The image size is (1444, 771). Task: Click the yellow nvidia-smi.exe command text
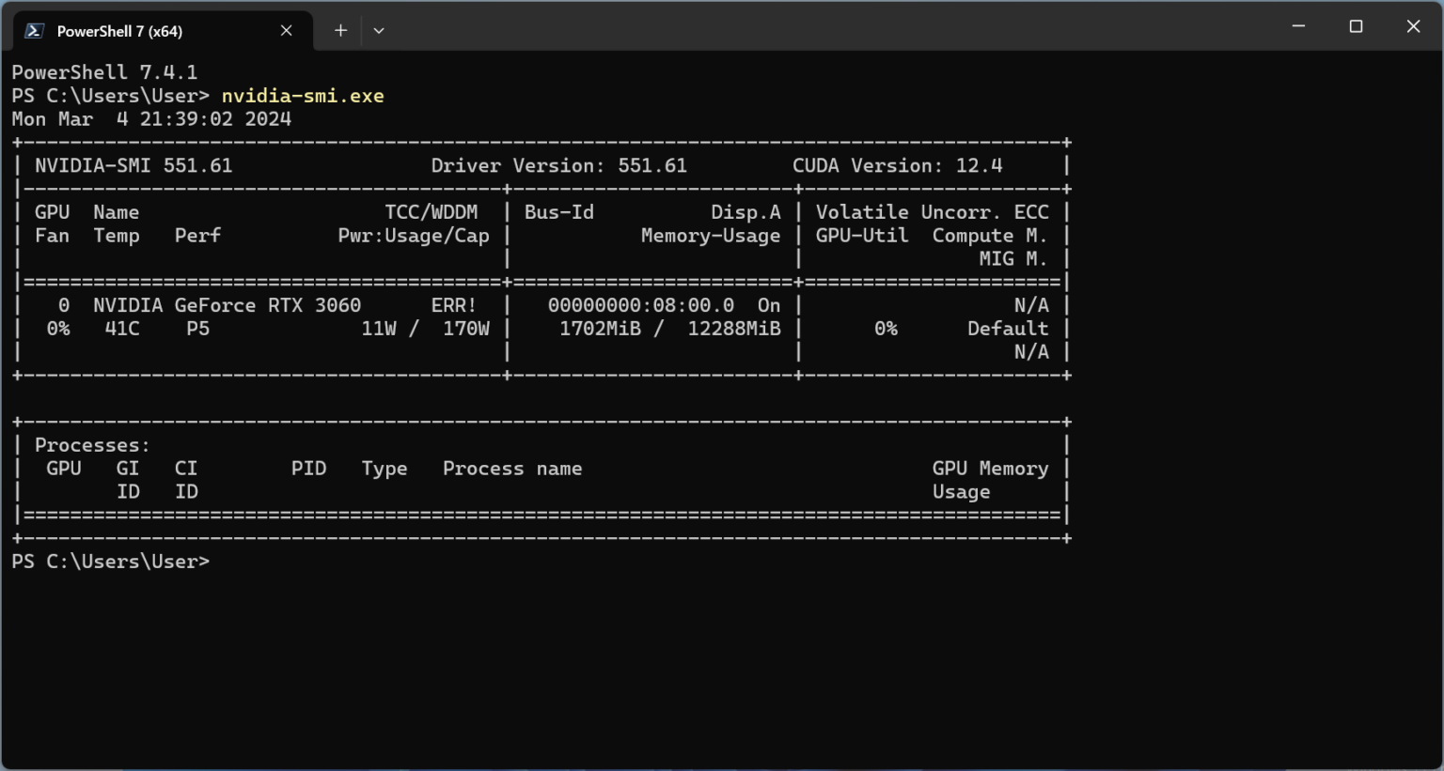pyautogui.click(x=304, y=95)
